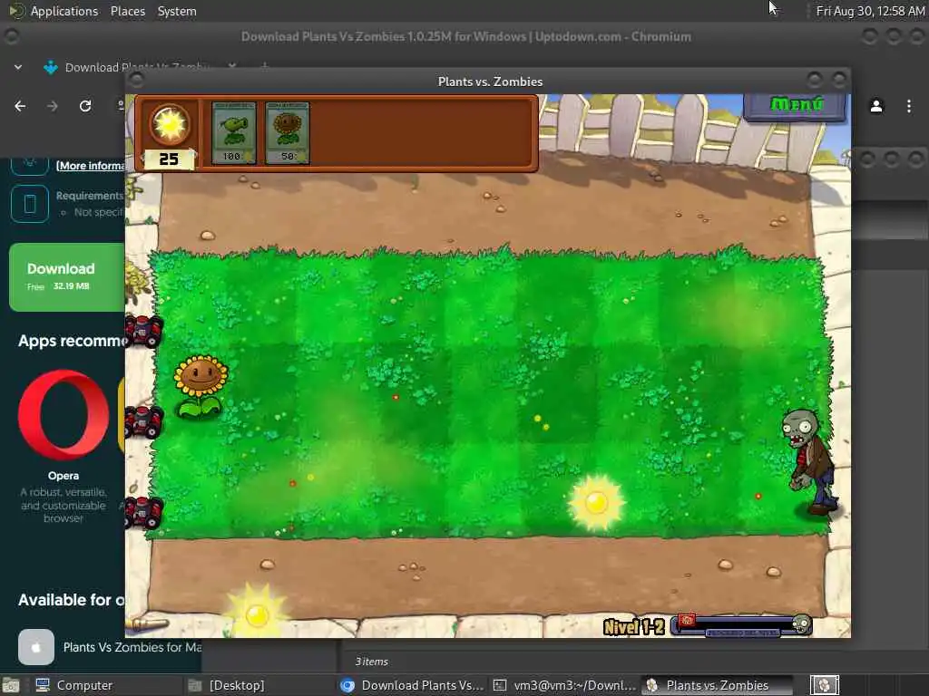Click the Chromium window title bar
The image size is (929, 696).
465,36
